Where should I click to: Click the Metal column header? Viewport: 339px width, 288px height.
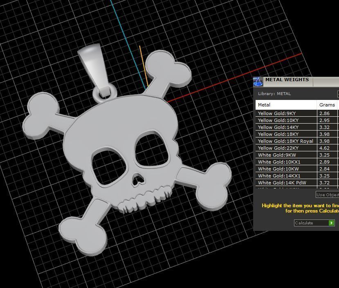[286, 105]
